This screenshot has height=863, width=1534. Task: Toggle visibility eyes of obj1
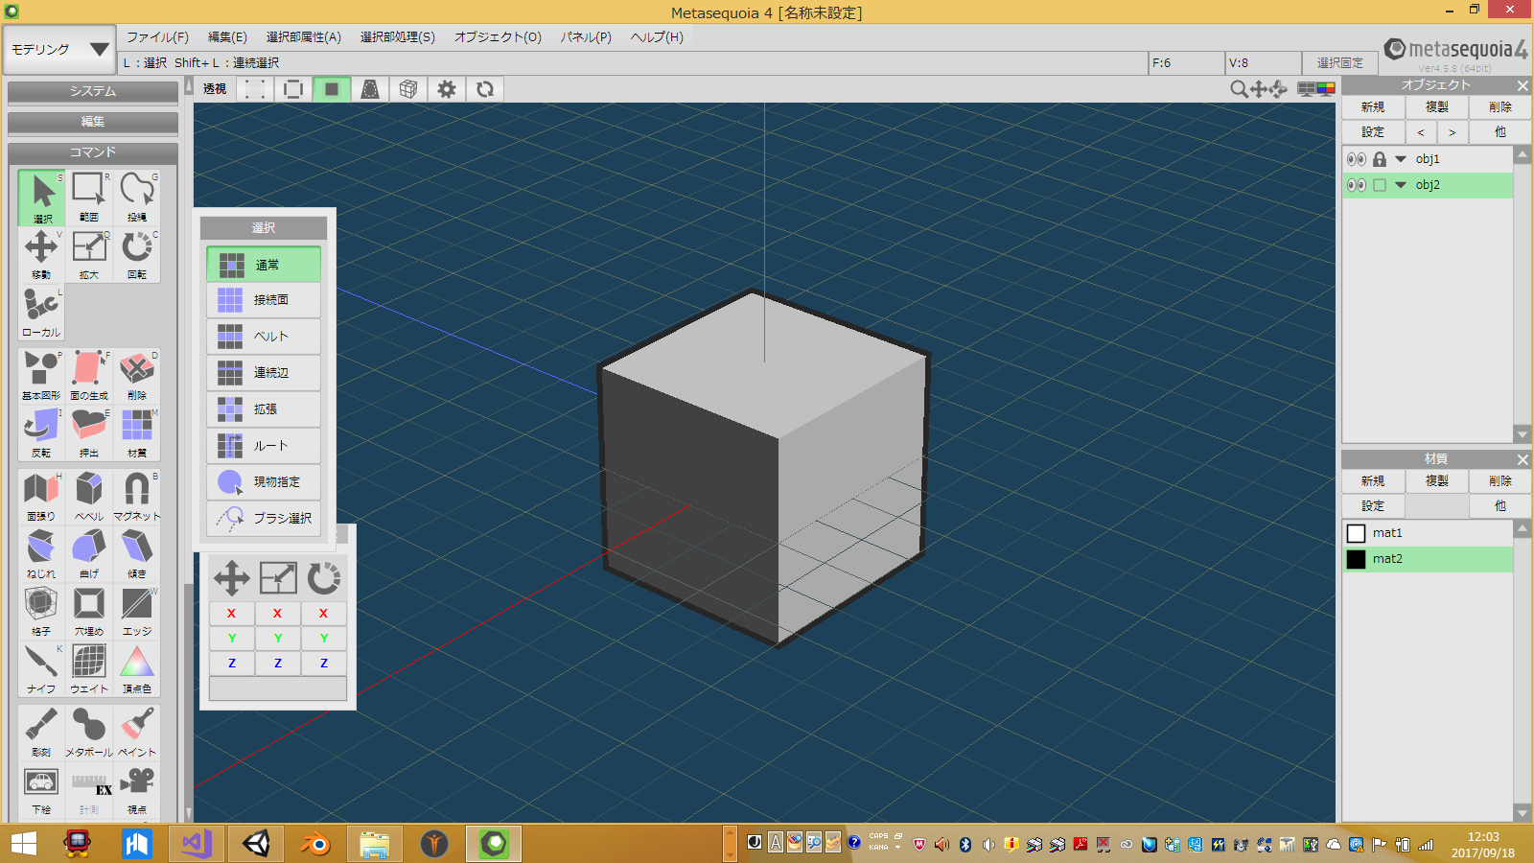coord(1356,159)
